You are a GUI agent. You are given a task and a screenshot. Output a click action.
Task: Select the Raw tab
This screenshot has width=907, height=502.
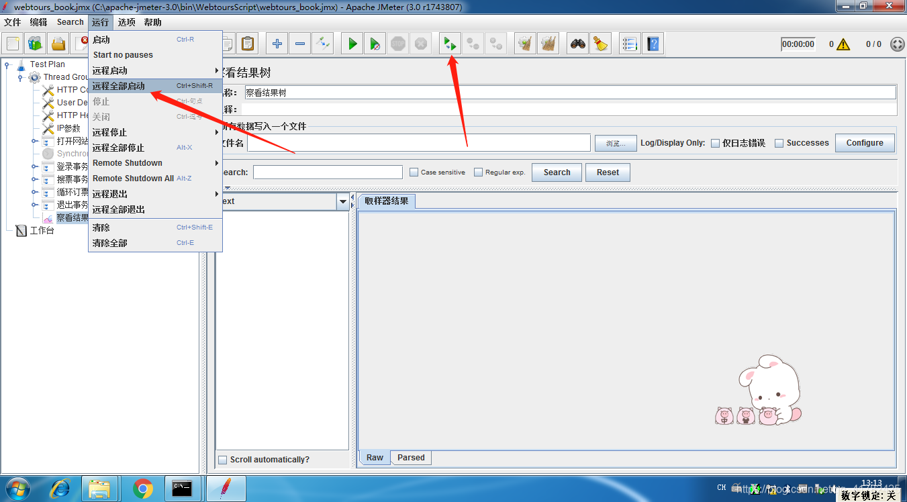[375, 458]
